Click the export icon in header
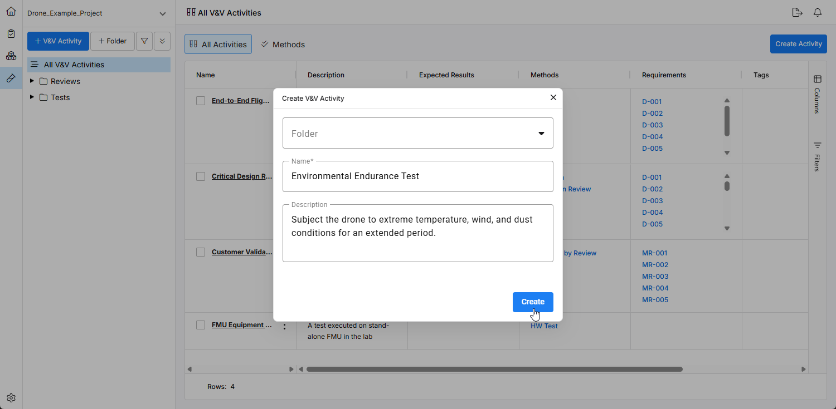The height and width of the screenshot is (409, 836). (x=797, y=12)
